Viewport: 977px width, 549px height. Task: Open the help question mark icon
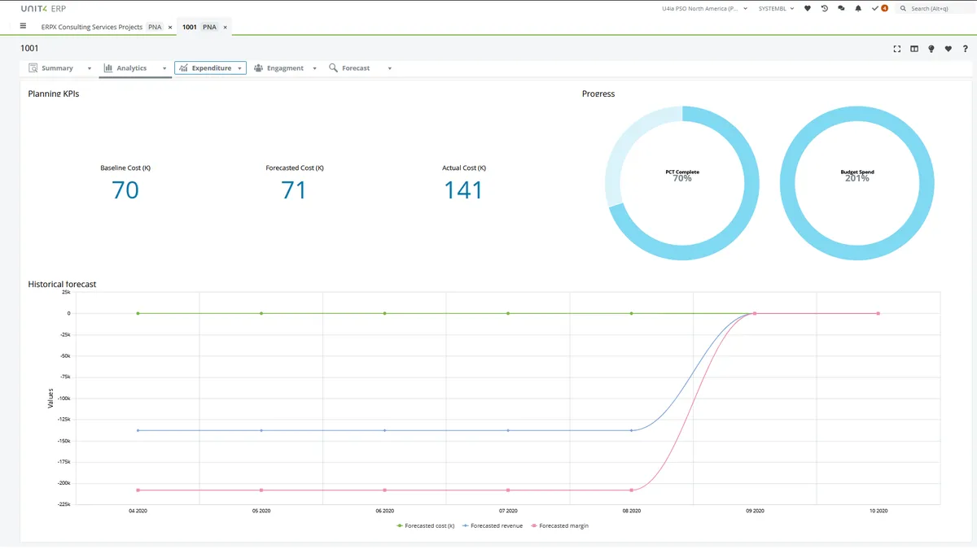pyautogui.click(x=965, y=49)
